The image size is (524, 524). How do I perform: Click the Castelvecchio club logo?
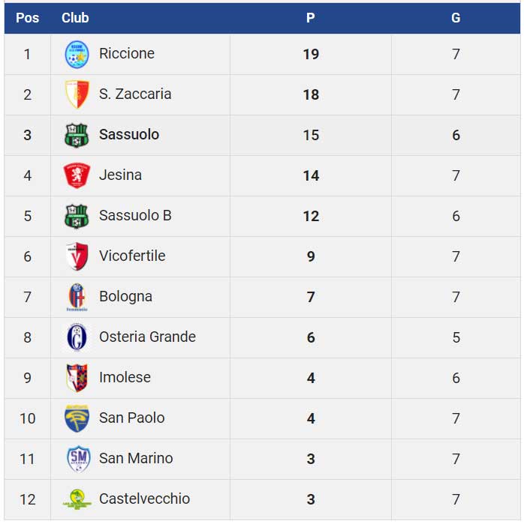click(x=77, y=499)
